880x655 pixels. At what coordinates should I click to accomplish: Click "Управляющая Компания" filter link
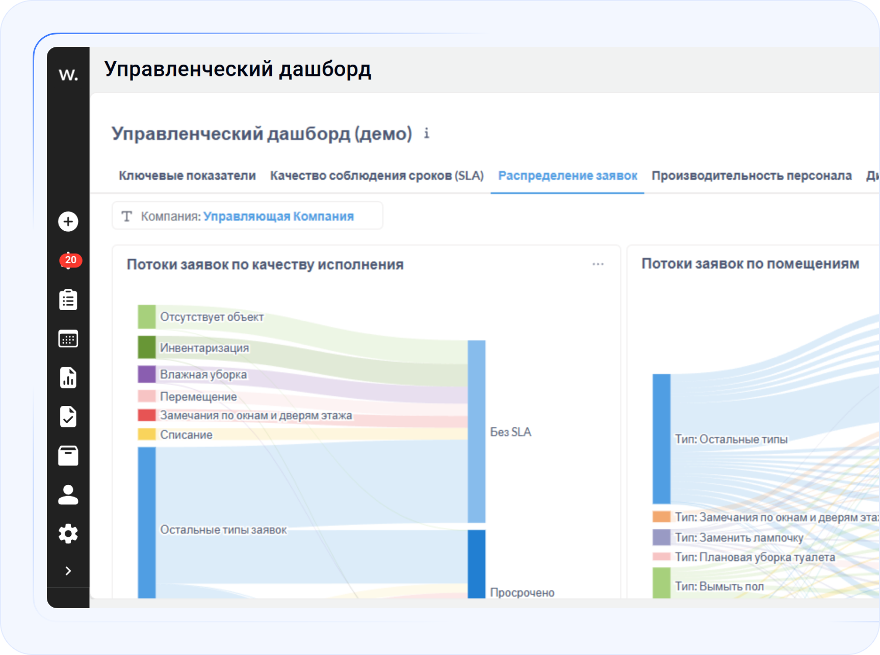278,216
